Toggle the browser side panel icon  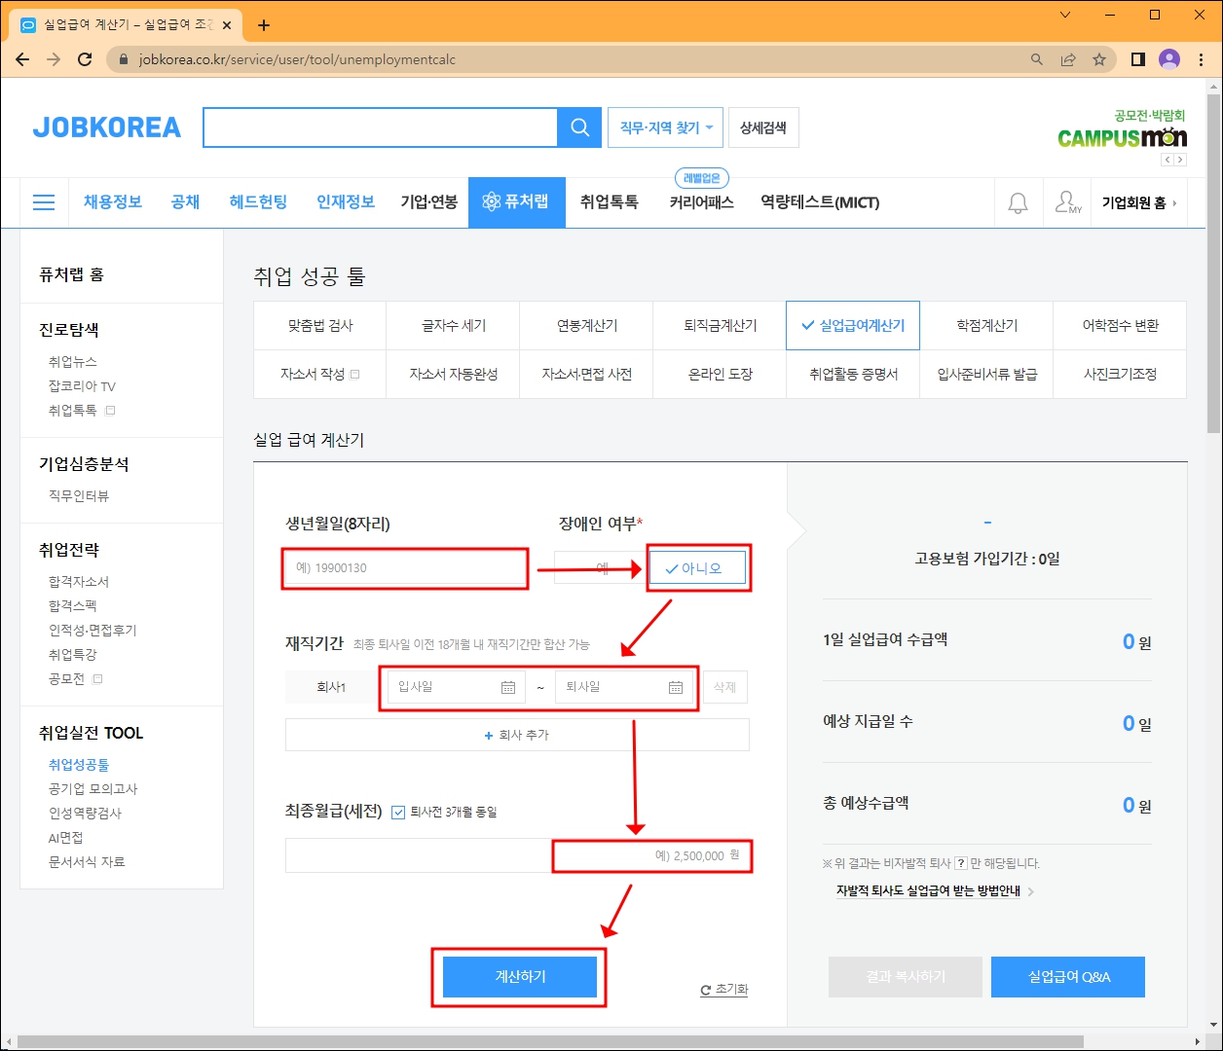coord(1137,59)
